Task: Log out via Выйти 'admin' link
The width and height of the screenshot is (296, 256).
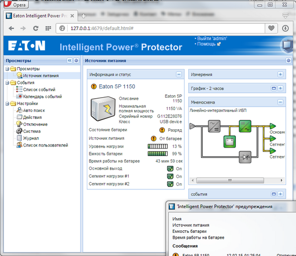Action: pyautogui.click(x=212, y=38)
